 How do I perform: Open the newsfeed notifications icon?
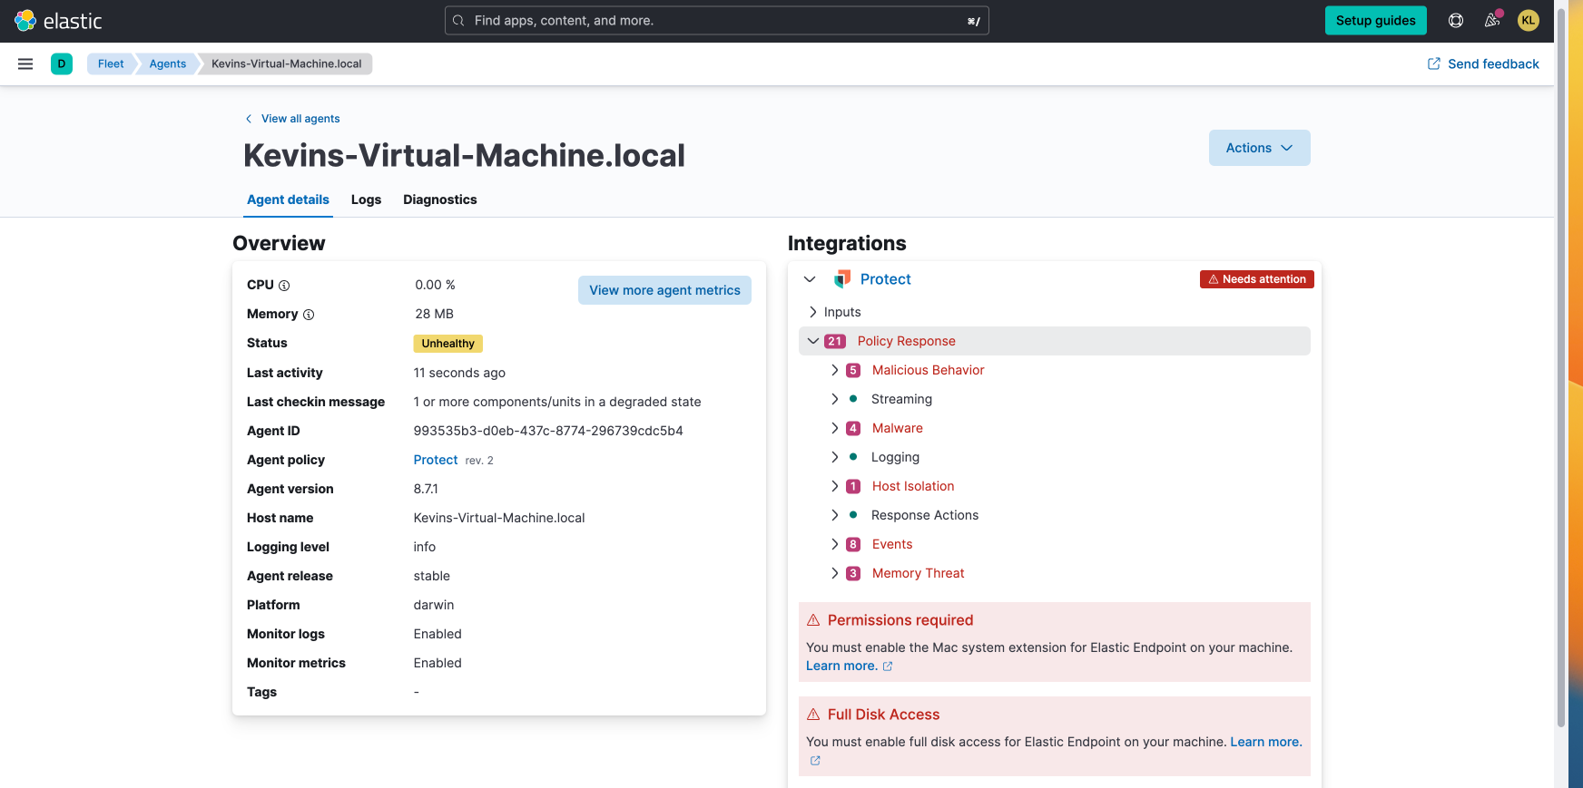click(x=1492, y=21)
